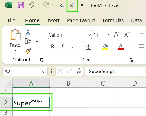Open the Formulas tab
The image size is (146, 116).
113,20
